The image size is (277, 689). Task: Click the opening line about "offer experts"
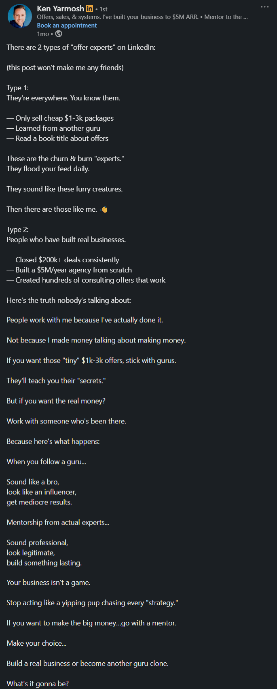click(81, 47)
